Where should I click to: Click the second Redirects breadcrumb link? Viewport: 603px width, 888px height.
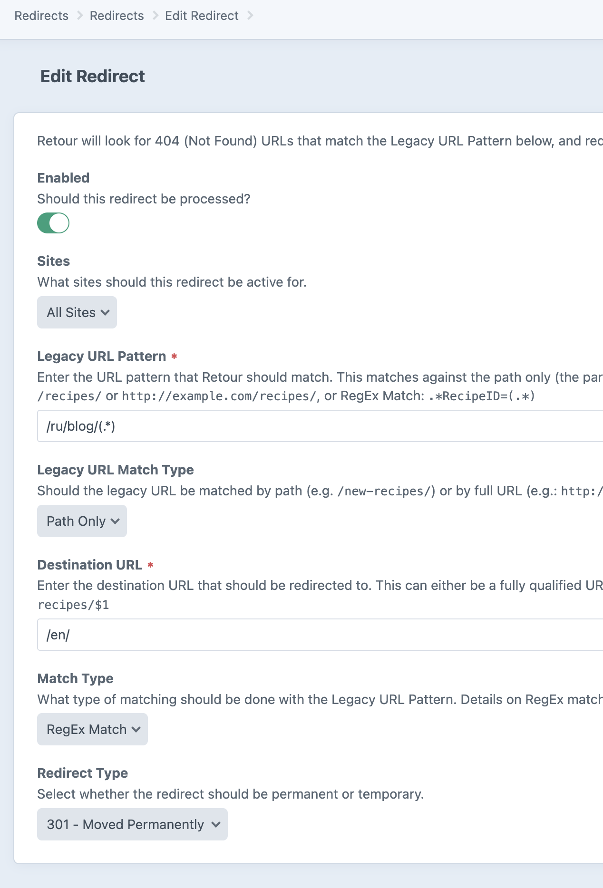coord(117,16)
